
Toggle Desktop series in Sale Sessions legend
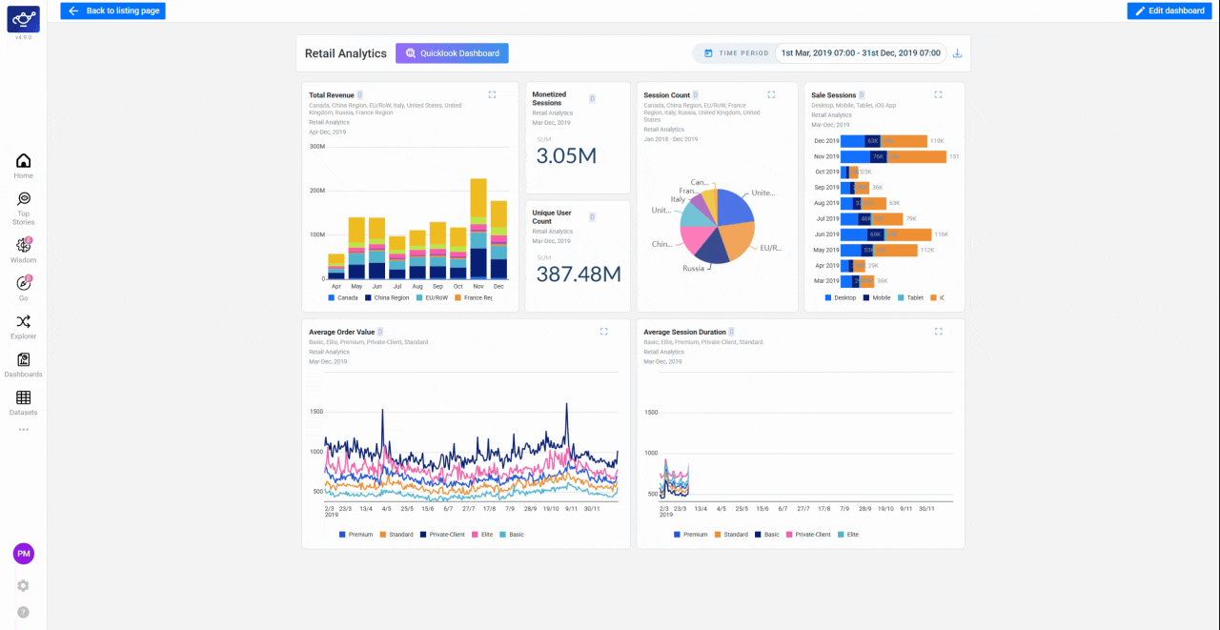pyautogui.click(x=842, y=298)
